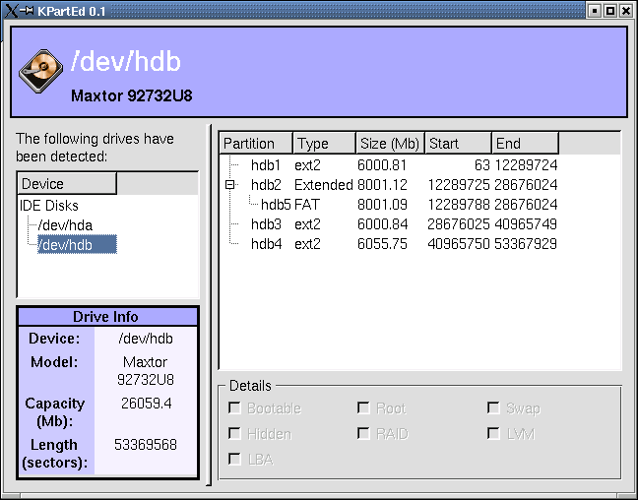Click the end sector 12289724
Image resolution: width=638 pixels, height=500 pixels.
526,165
